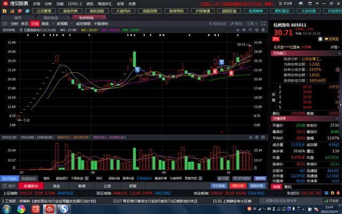342x214 pixels.
Task: Click the S sell signal marker on the chart
Action: coord(138,70)
